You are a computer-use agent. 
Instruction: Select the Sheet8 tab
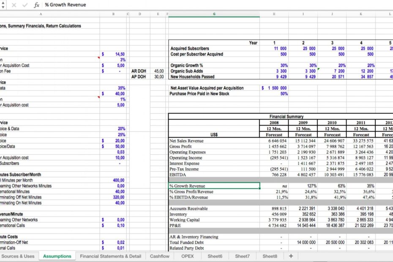coord(269,256)
